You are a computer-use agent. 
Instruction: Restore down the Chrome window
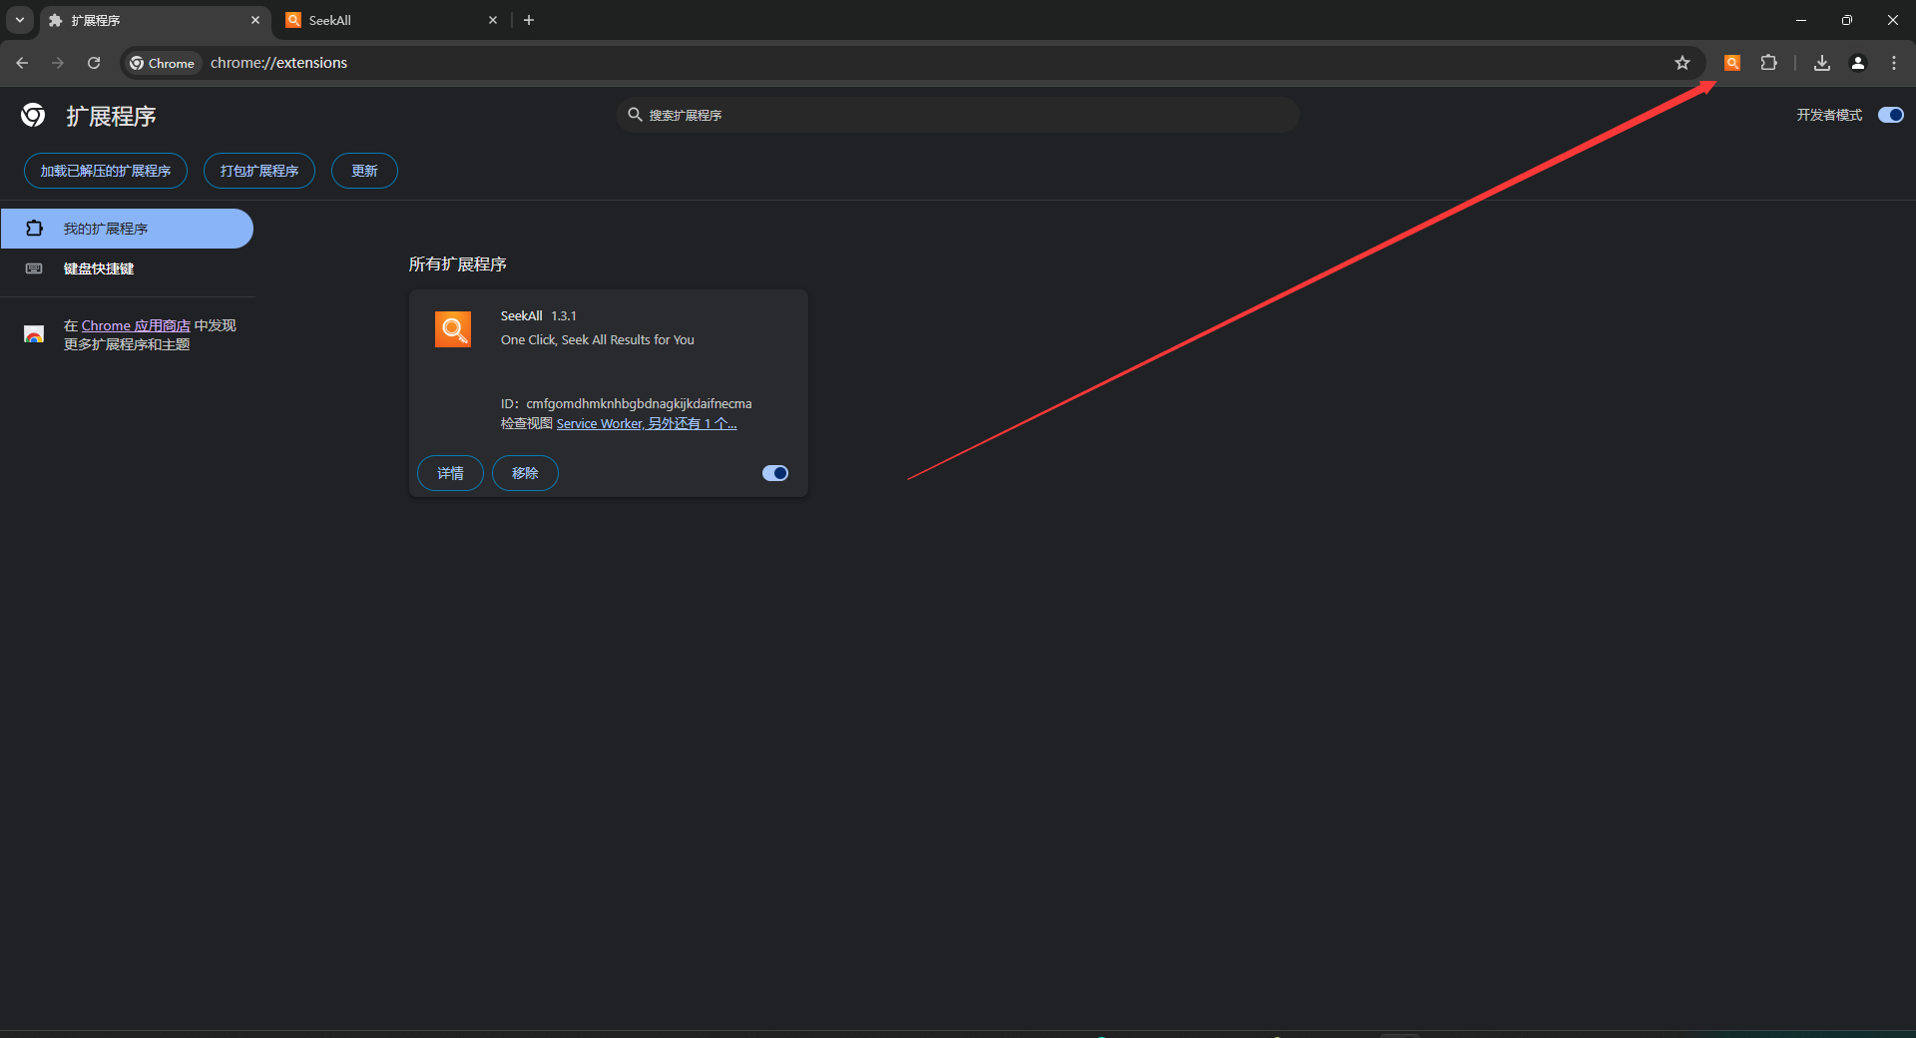(1847, 20)
